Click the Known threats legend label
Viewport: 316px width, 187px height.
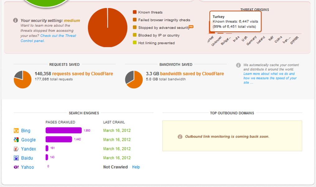pos(150,12)
